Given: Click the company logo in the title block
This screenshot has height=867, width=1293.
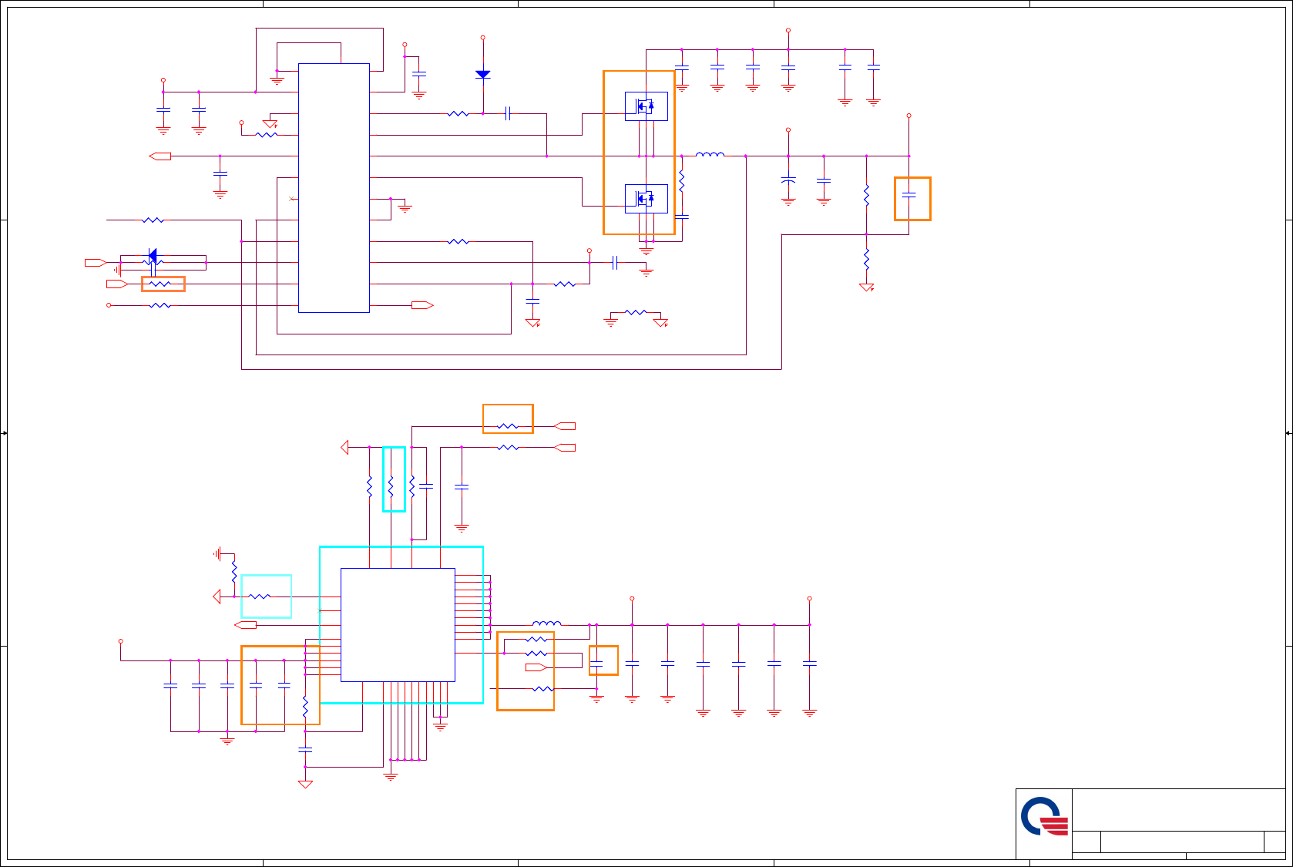Looking at the screenshot, I should point(1045,817).
